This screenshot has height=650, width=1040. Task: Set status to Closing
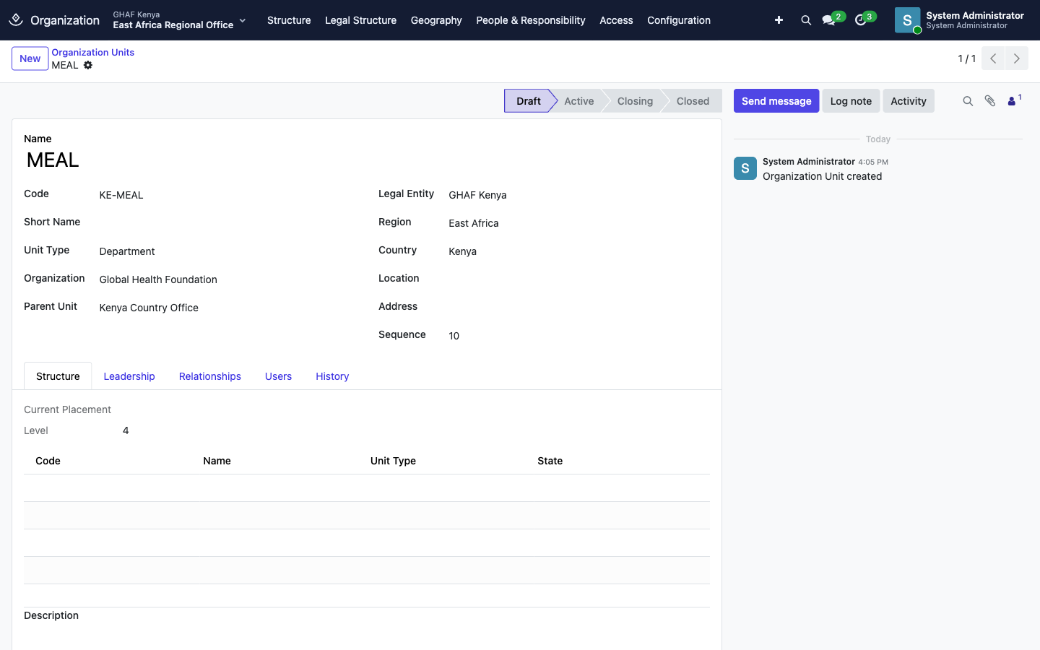pos(635,101)
